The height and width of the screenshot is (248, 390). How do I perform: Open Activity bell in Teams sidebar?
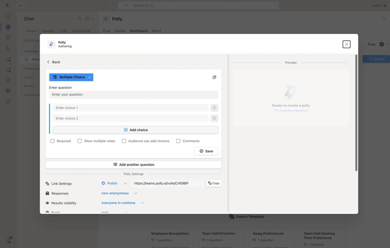pyautogui.click(x=8, y=16)
